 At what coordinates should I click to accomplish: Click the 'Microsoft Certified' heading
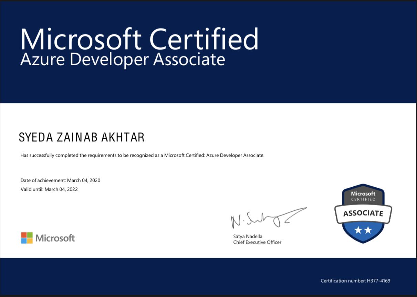click(x=139, y=39)
